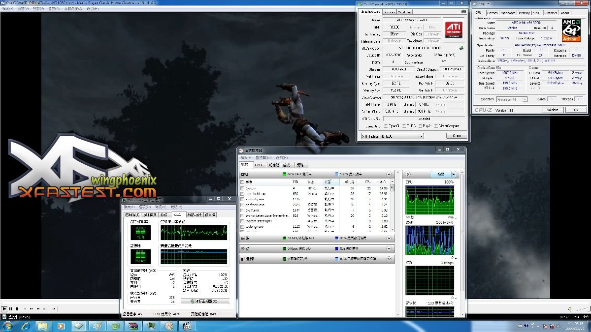Screen dimensions: 591x332
Task: Open the About tab in CPU-Z
Action: coord(565,13)
